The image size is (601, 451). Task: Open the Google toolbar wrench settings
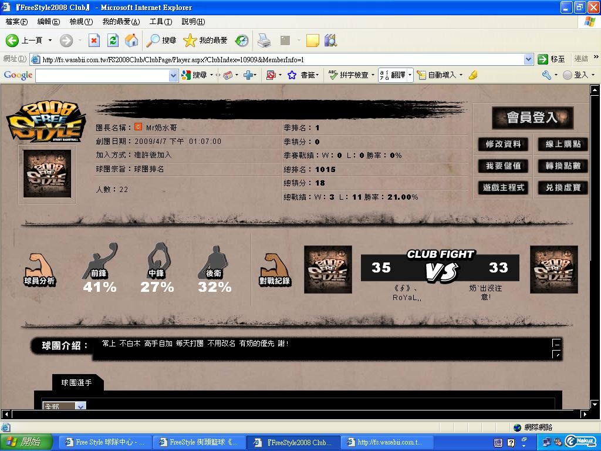(x=546, y=75)
